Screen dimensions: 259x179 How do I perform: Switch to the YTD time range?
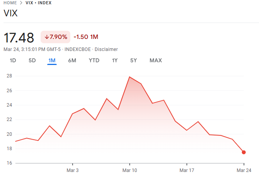click(x=94, y=60)
